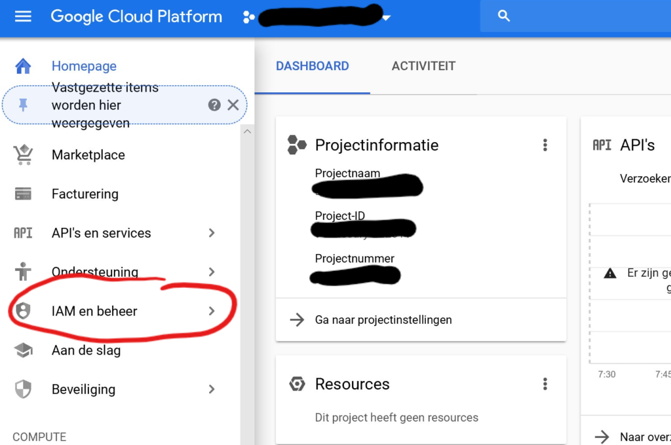Open IAM en beheer menu item

point(94,311)
